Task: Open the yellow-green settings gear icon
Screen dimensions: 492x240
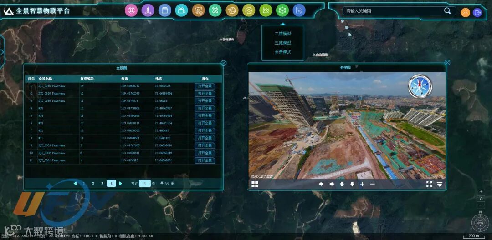Action: tap(249, 10)
